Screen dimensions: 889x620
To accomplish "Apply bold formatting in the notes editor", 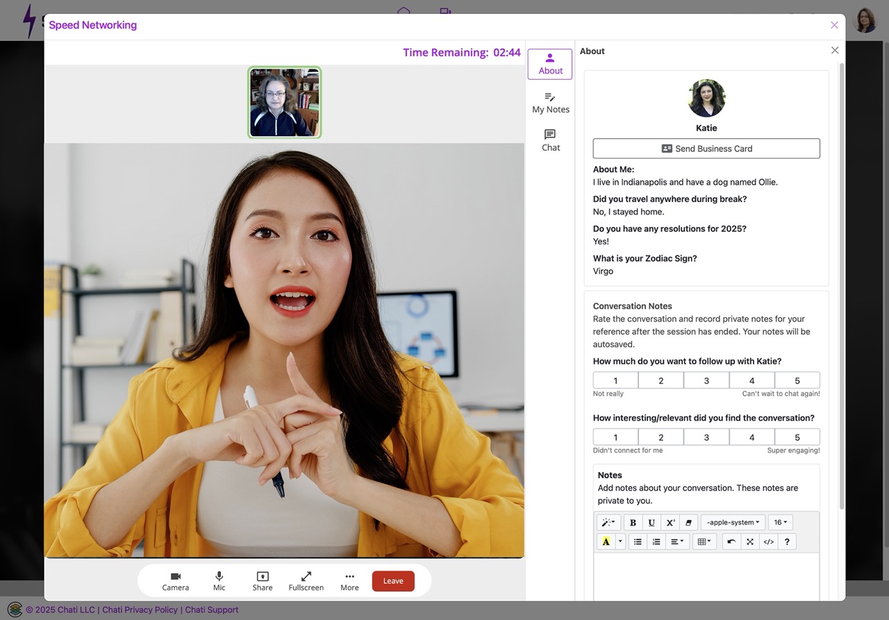I will coord(633,523).
